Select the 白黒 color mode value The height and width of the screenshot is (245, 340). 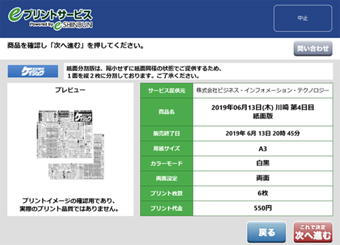(262, 163)
